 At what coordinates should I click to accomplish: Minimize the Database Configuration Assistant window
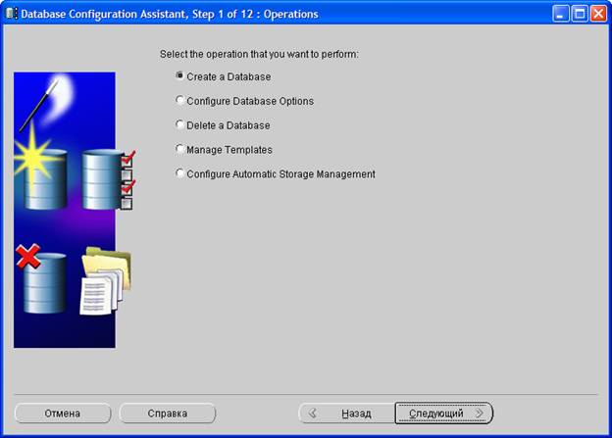tap(560, 14)
